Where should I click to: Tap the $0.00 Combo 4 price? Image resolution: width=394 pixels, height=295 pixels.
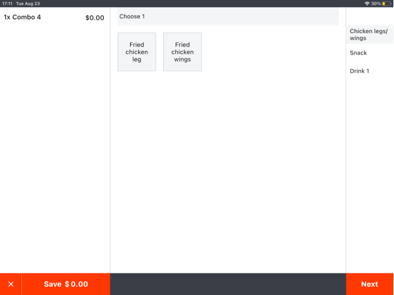[95, 18]
